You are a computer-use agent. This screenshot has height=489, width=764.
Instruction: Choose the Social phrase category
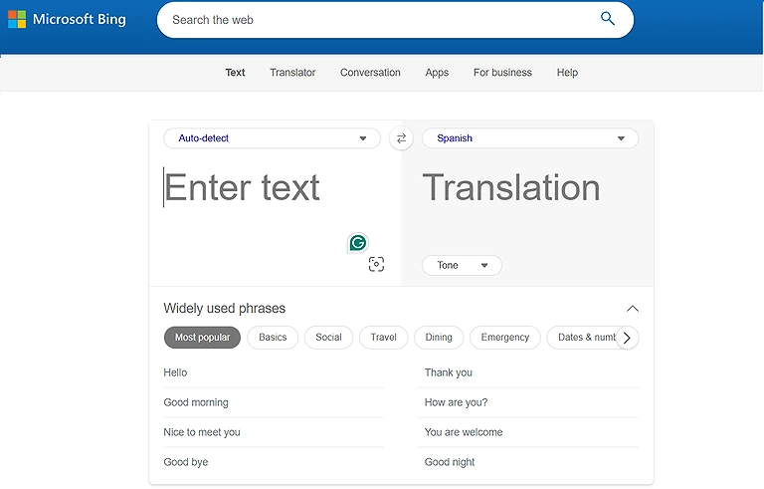[x=328, y=338]
